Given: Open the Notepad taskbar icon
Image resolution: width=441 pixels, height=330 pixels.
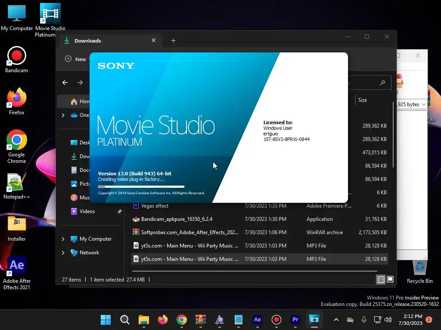Looking at the screenshot, I should pyautogui.click(x=239, y=320).
